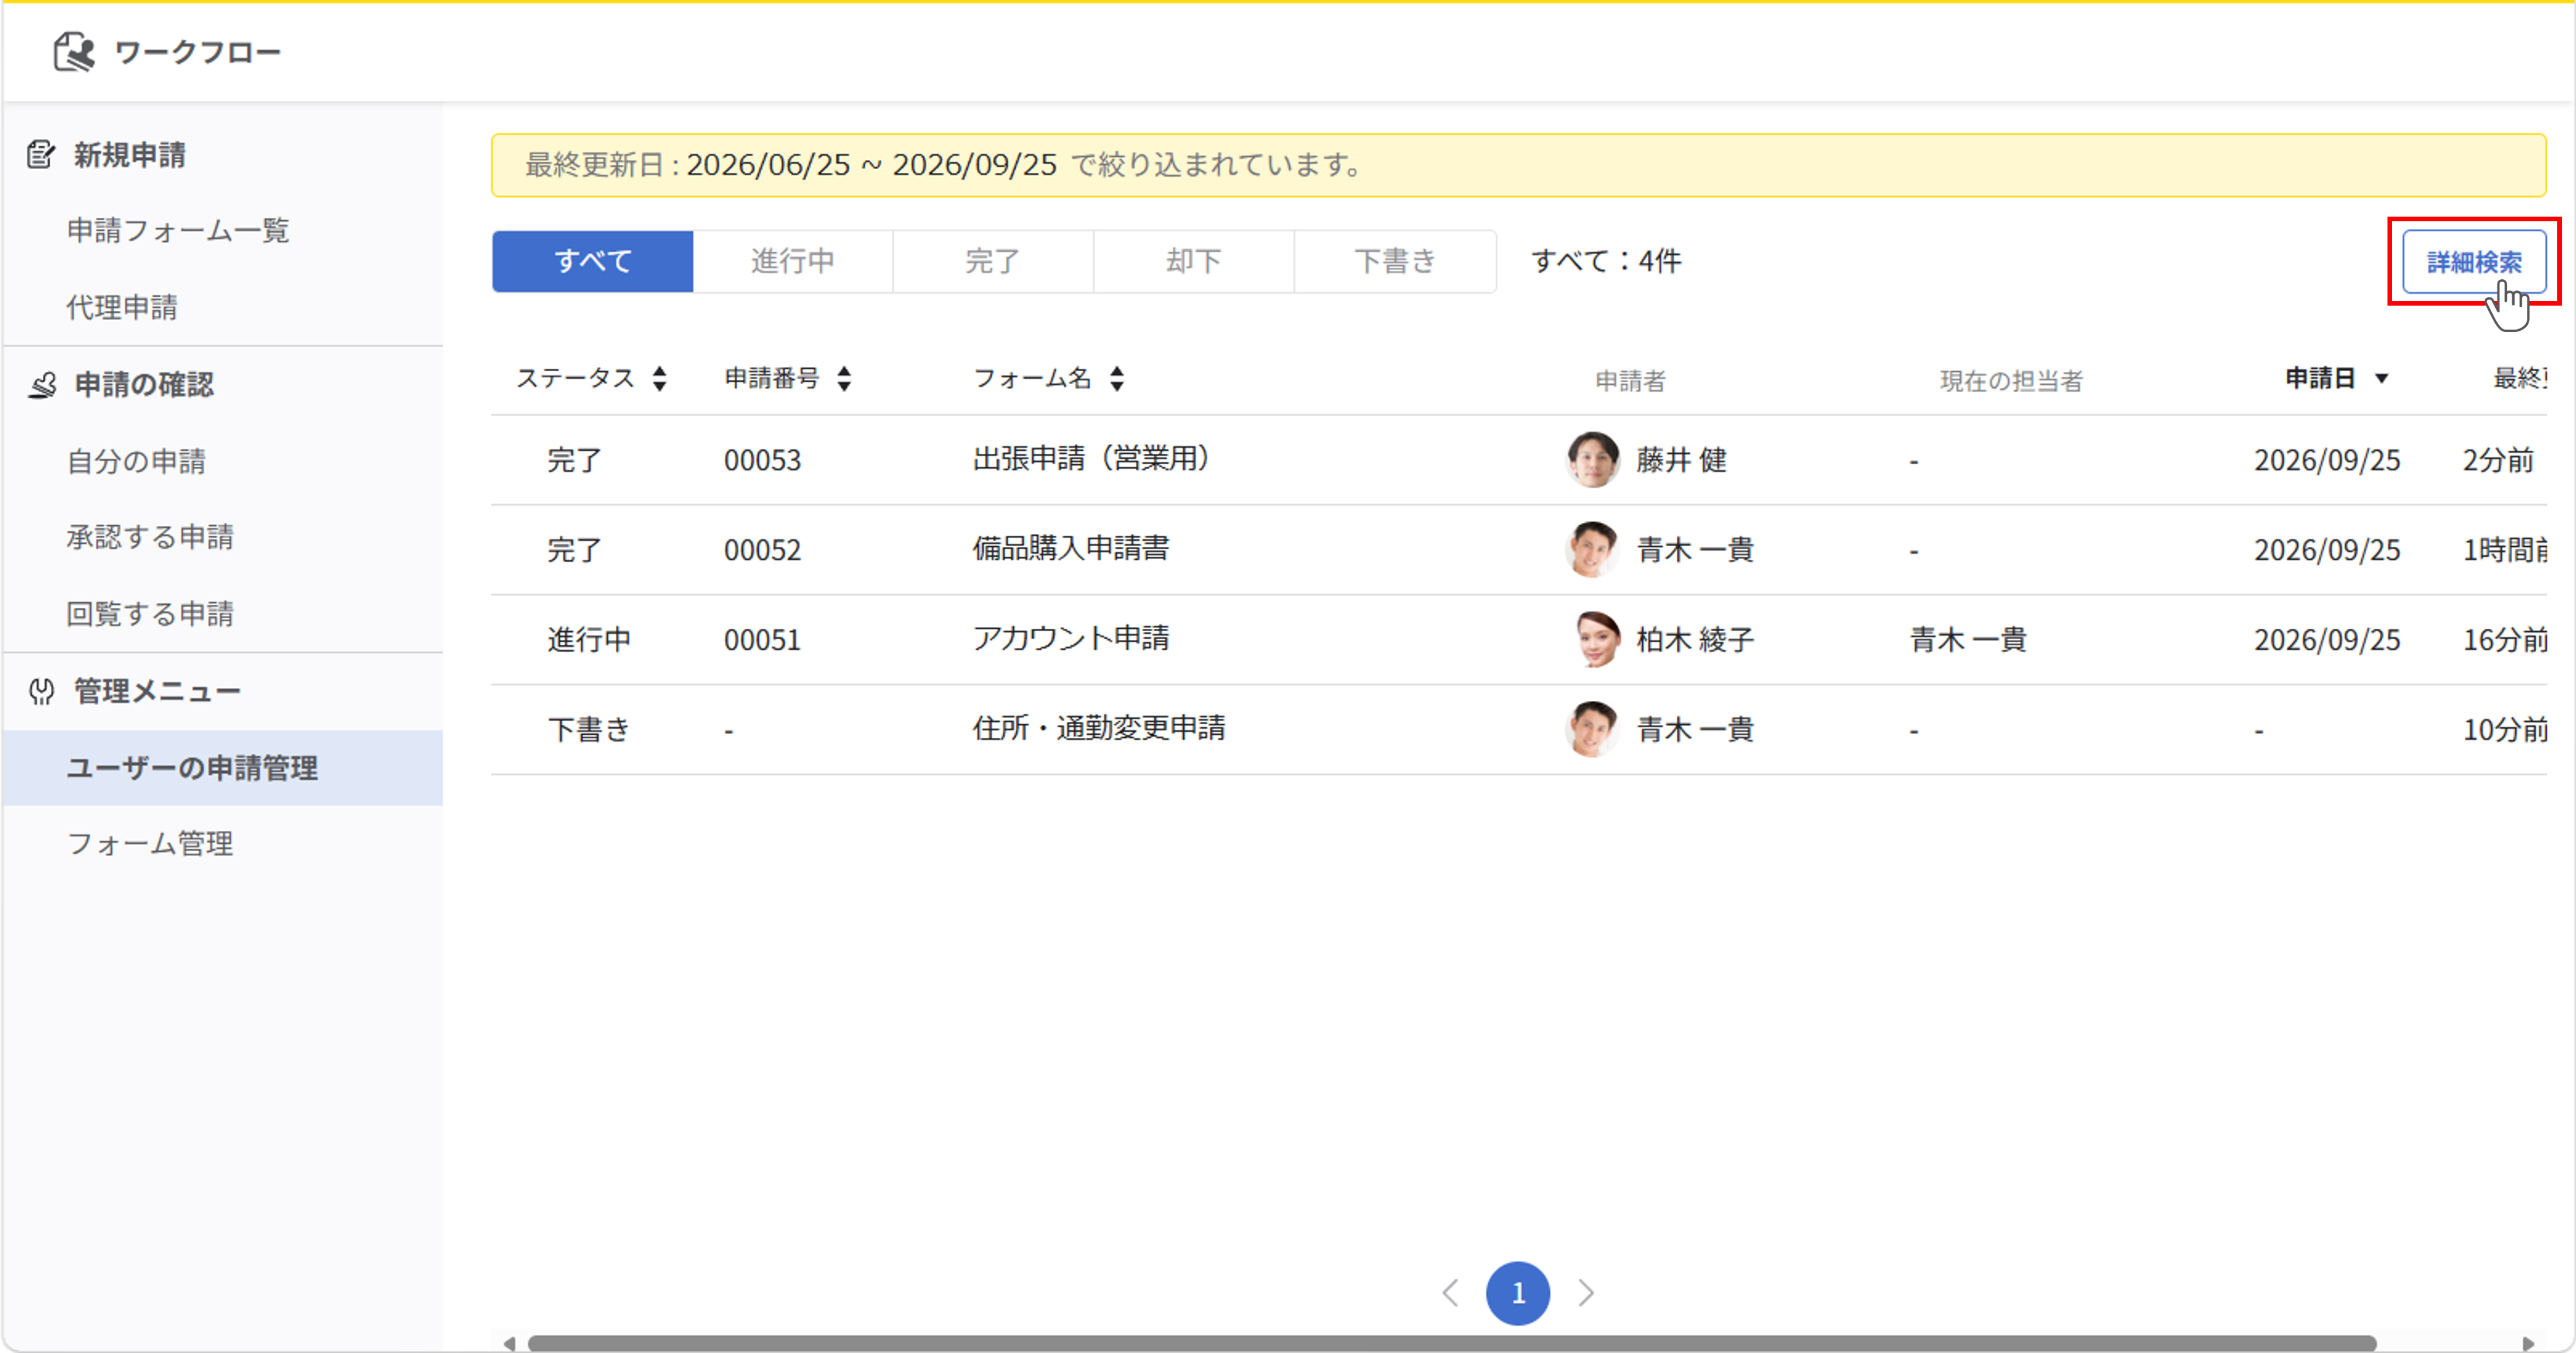The width and height of the screenshot is (2576, 1353).
Task: Switch to the 下書き tab
Action: coord(1395,262)
